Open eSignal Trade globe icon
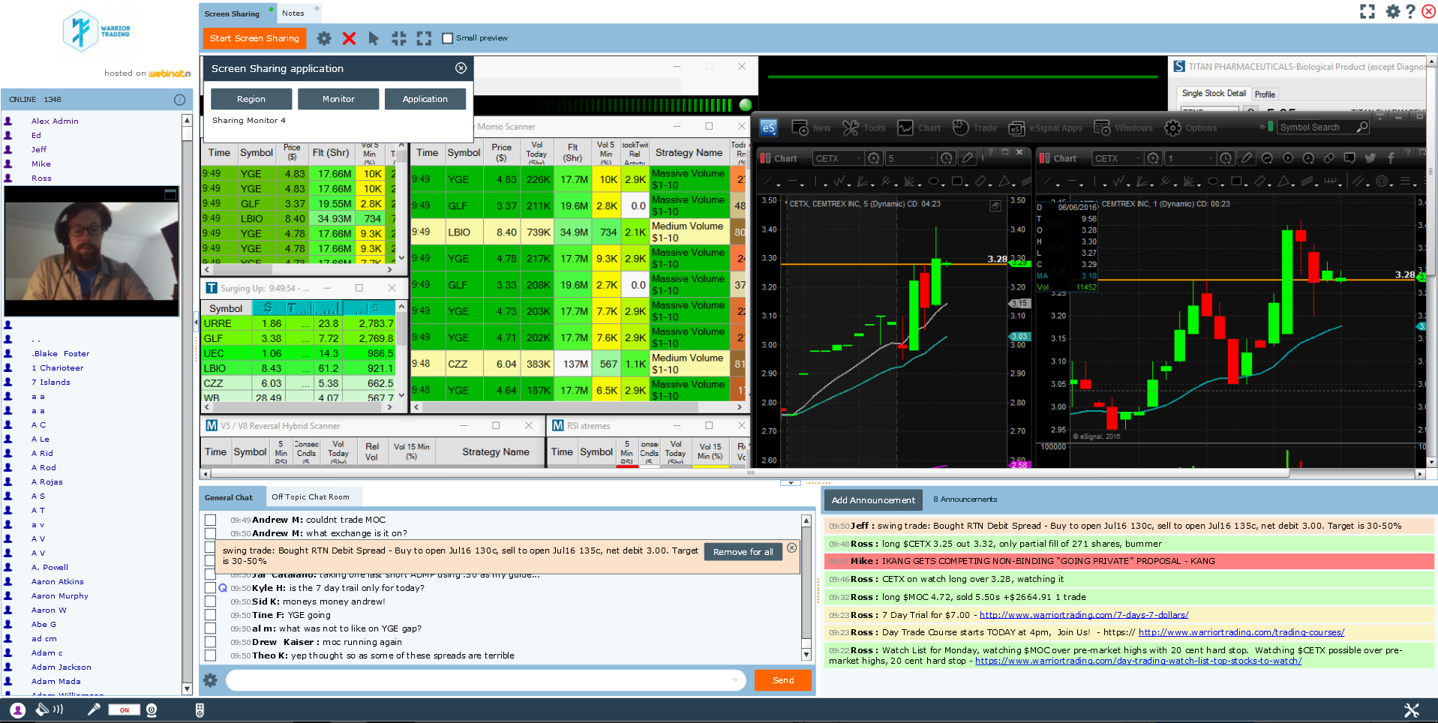The height and width of the screenshot is (723, 1438). pyautogui.click(x=960, y=127)
